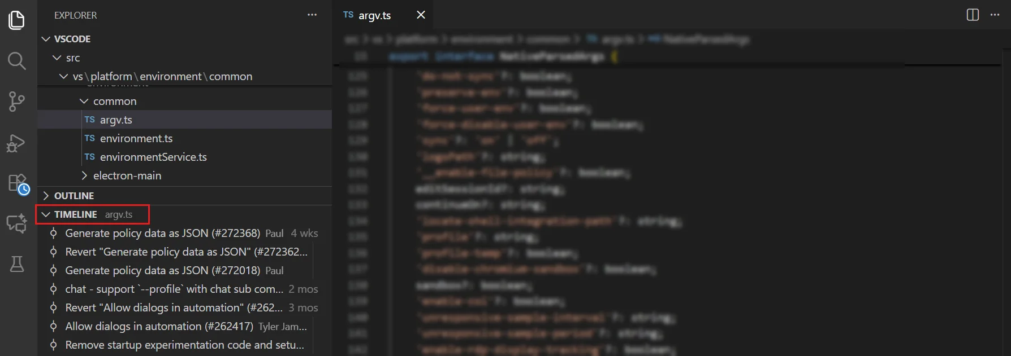Open timeline entry Allow dialogs in automation (#262417)
The height and width of the screenshot is (356, 1011).
pyautogui.click(x=184, y=326)
